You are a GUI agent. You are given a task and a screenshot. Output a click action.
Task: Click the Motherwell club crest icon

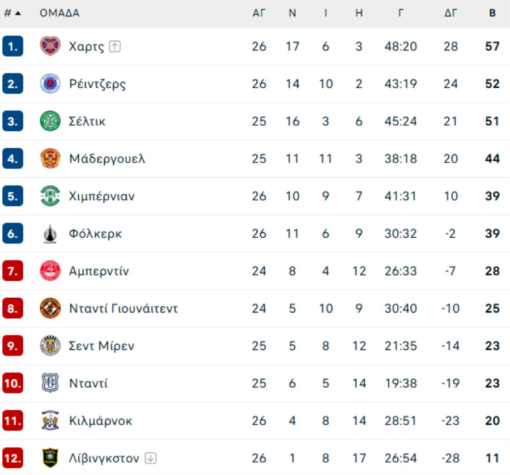click(50, 159)
